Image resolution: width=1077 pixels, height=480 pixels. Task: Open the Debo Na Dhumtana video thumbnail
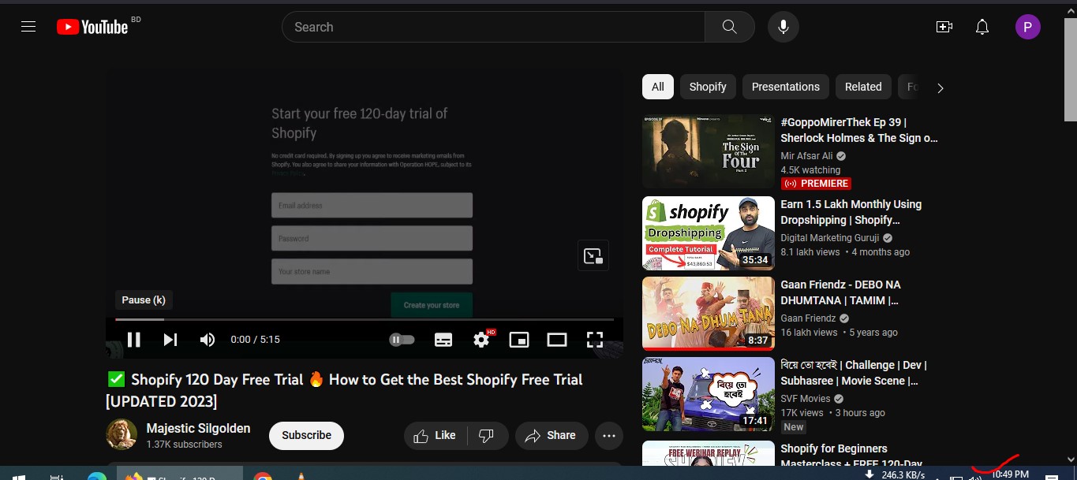(x=709, y=314)
